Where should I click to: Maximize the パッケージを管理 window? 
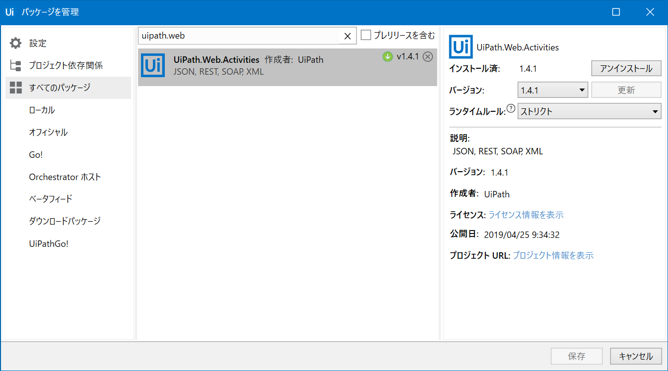click(x=616, y=12)
